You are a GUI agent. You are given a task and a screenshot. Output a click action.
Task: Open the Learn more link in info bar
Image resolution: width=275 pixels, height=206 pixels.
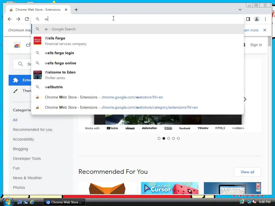coord(251,30)
